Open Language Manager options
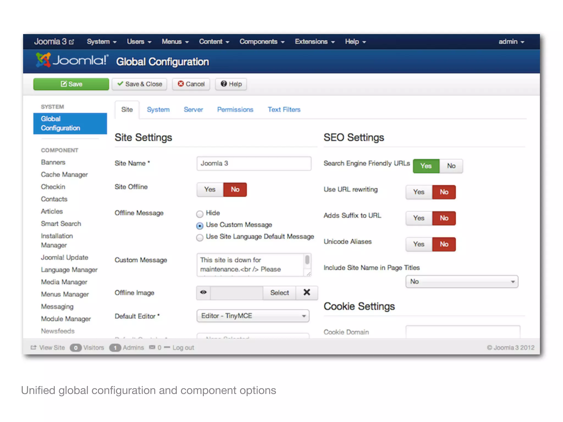Viewport: 563px width, 422px height. coord(69,270)
